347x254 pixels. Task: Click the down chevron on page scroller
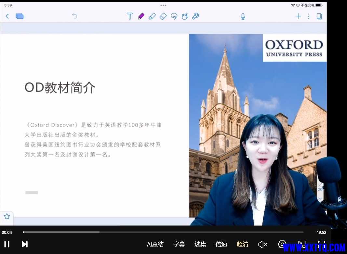[x=320, y=198]
